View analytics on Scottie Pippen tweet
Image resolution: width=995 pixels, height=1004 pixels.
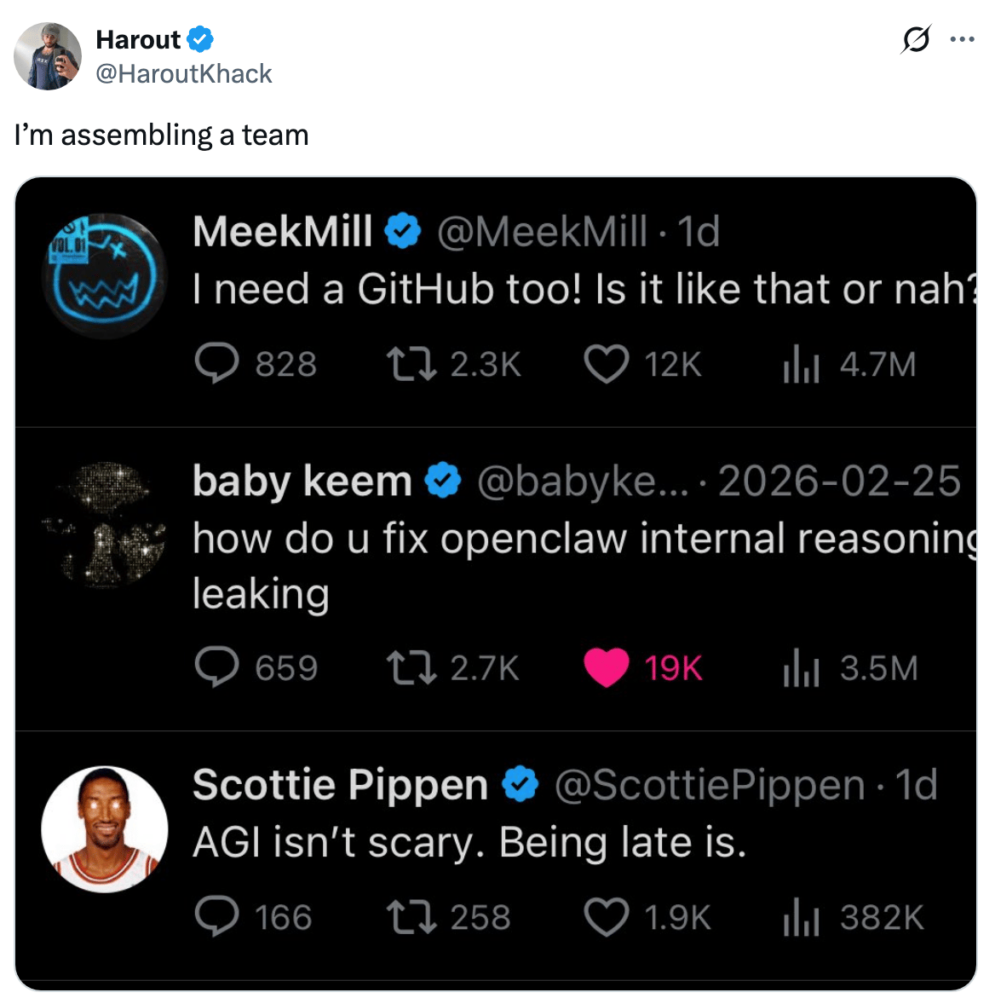click(x=801, y=918)
